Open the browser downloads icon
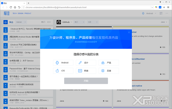 point(164,7)
